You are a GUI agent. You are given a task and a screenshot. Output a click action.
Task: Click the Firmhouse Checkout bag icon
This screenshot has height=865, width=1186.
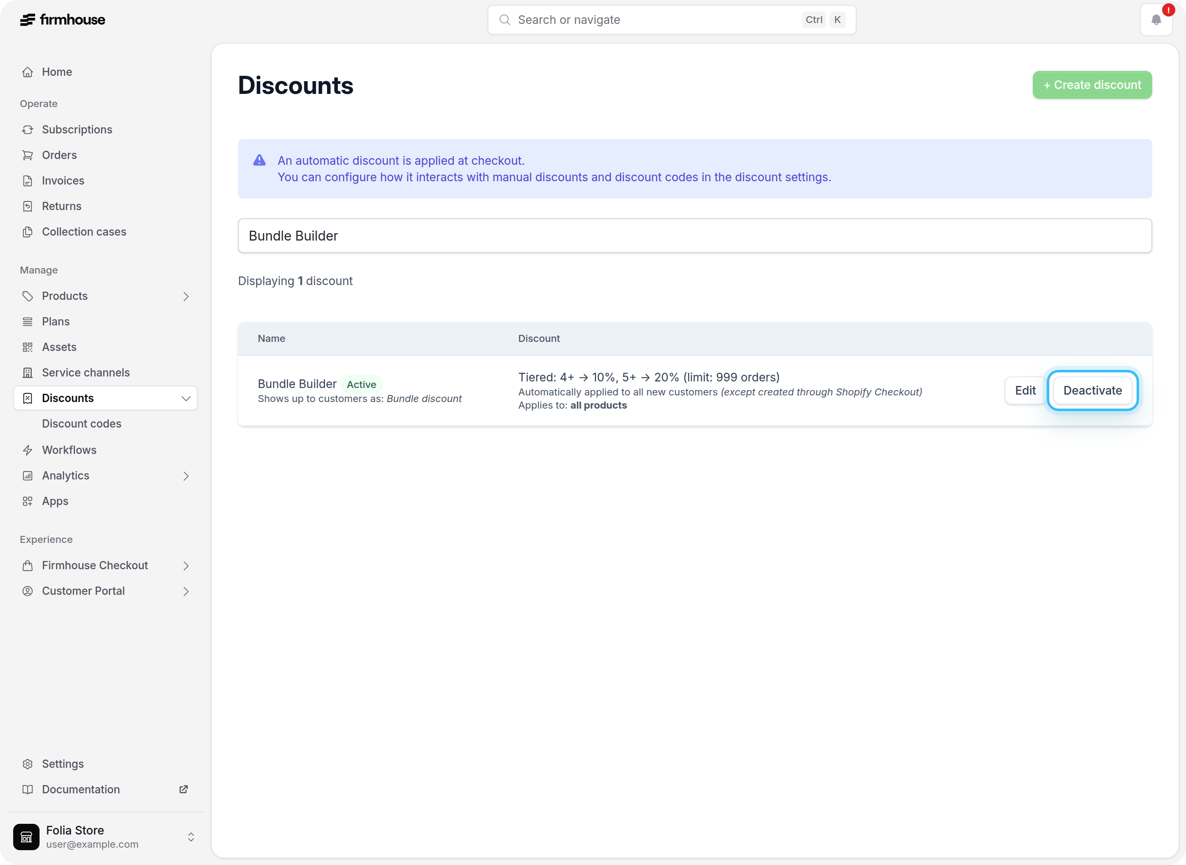28,566
